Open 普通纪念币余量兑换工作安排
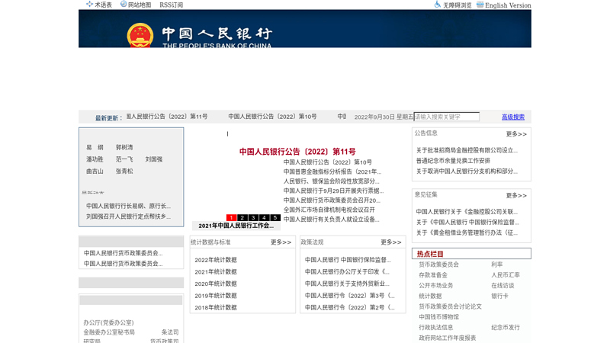Viewport: 610px width, 343px height. pyautogui.click(x=453, y=161)
